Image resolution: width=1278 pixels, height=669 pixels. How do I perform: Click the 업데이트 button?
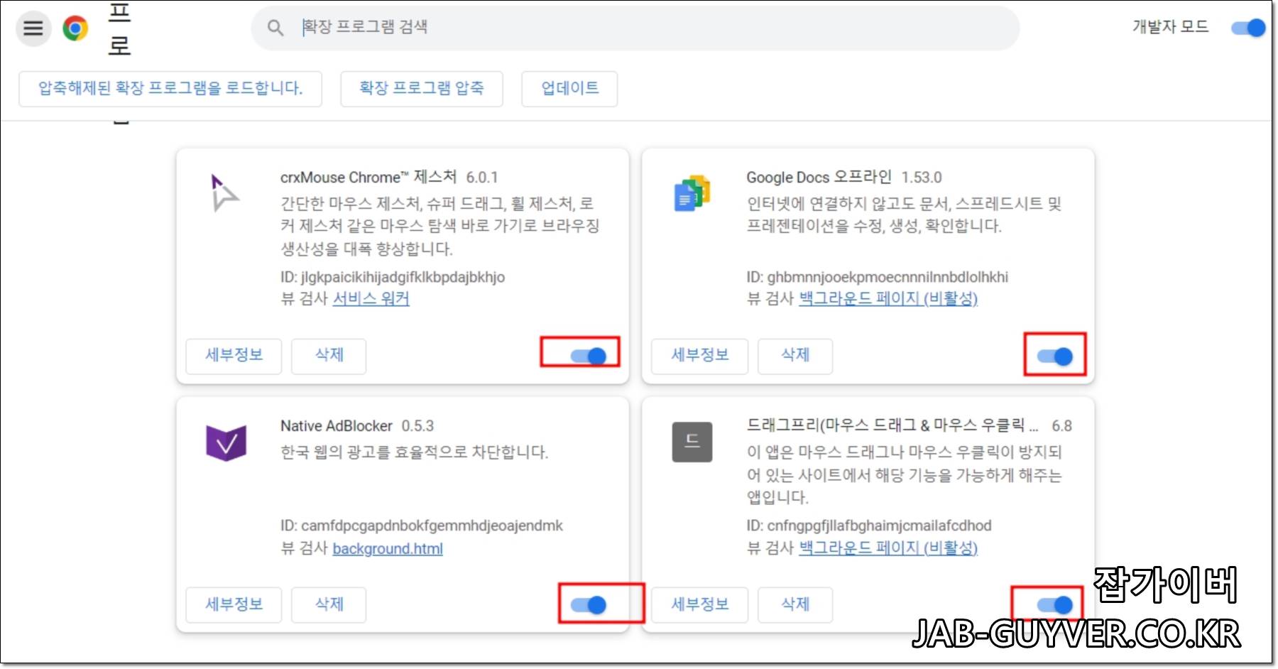569,89
